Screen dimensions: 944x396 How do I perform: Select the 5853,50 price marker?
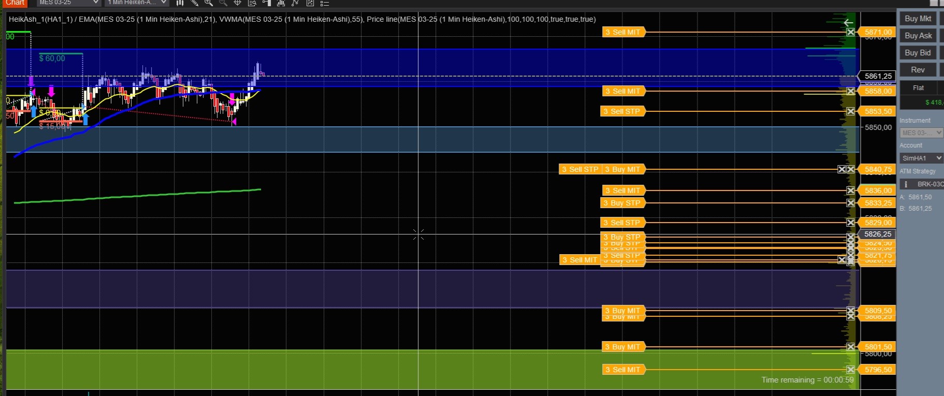[x=877, y=111]
